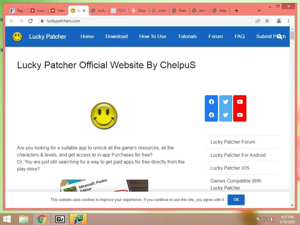Image resolution: width=300 pixels, height=225 pixels.
Task: Click the Chrome taskbar icon
Action: (x=42, y=219)
